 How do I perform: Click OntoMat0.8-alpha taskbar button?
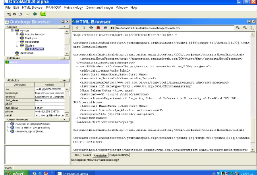(x=75, y=173)
